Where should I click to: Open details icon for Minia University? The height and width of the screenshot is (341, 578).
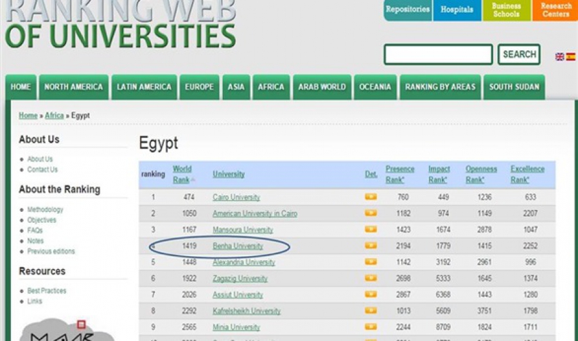(x=371, y=327)
